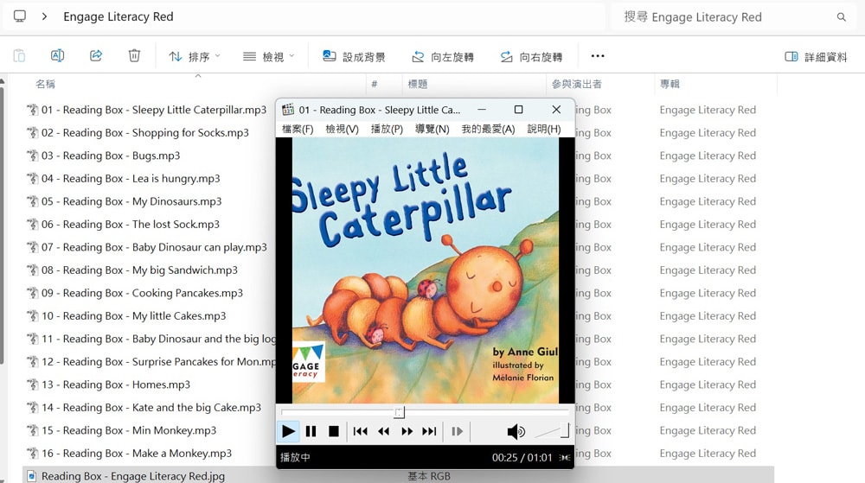Click the frame step button

[457, 431]
